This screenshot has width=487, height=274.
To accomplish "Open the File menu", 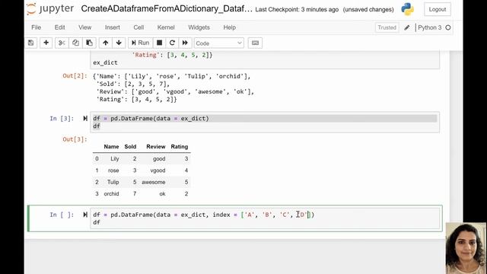I will (x=36, y=27).
